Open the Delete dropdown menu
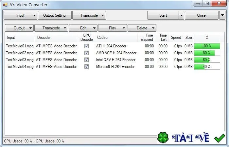This screenshot has height=147, width=229. point(142,28)
